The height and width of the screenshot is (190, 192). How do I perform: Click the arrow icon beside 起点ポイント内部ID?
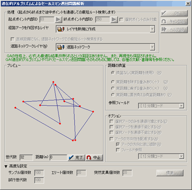(x=58, y=20)
